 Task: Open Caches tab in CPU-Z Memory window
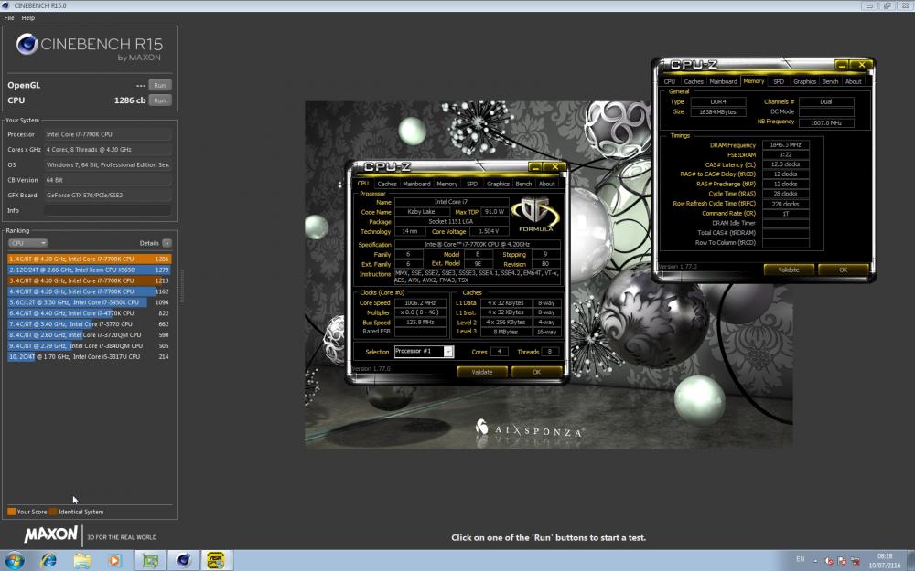(694, 81)
